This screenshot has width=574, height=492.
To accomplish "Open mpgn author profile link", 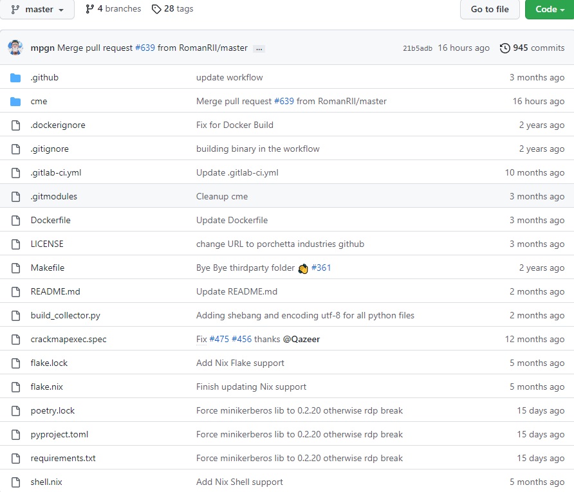I will [42, 48].
